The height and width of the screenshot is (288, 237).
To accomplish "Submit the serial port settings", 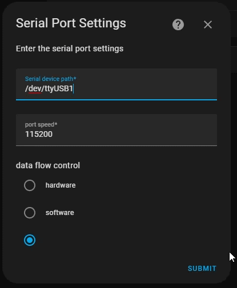I will [x=202, y=269].
